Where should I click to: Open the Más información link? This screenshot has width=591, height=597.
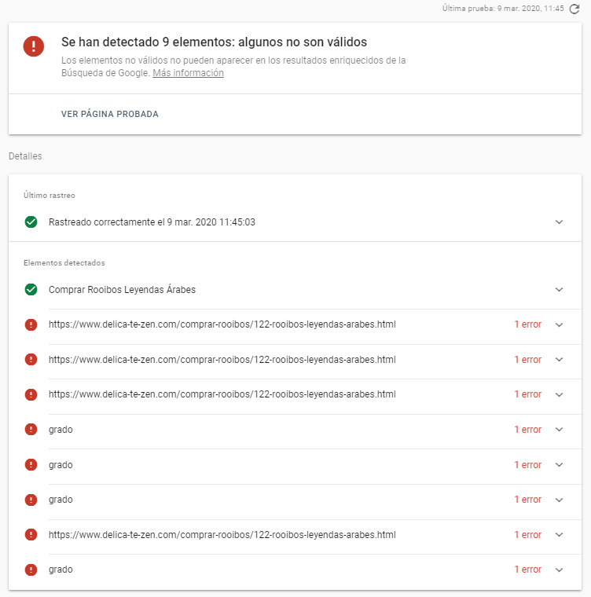[188, 73]
